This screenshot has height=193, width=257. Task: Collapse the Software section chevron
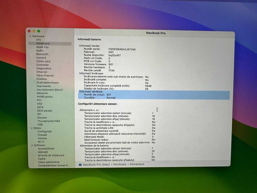[32, 145]
